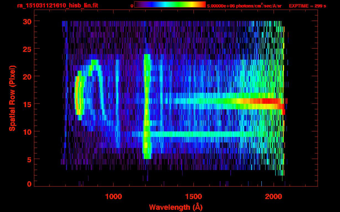Click the y-axis tick label 10
340x212 pixels.
pos(27,132)
